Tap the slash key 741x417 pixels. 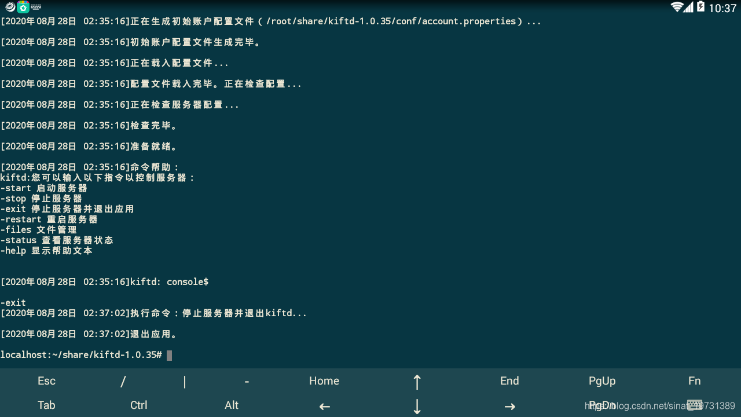pos(123,381)
